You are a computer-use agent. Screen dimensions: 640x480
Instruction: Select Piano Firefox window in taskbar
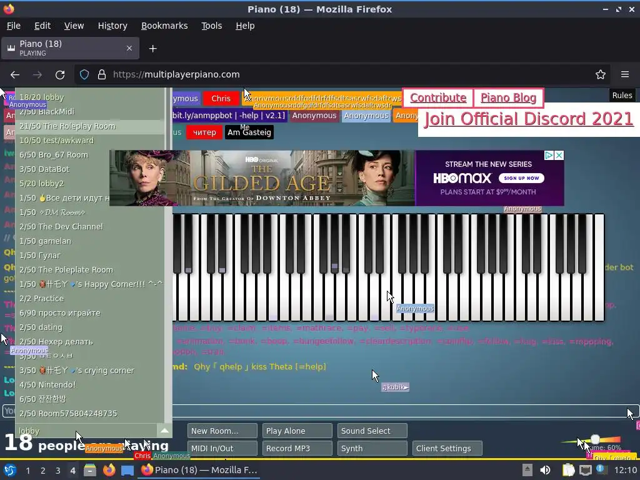click(x=199, y=470)
